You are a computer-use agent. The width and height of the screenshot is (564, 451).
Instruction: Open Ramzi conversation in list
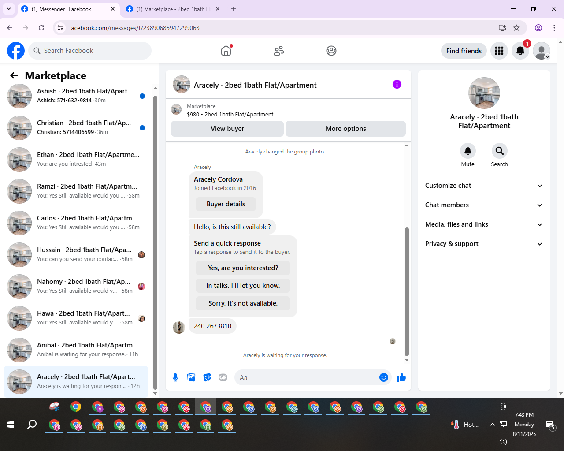(x=76, y=191)
